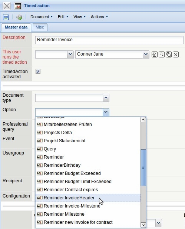
Task: Open the View menu
Action: (79, 17)
